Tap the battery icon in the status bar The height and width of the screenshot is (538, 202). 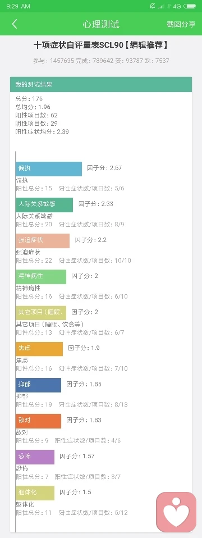point(190,6)
